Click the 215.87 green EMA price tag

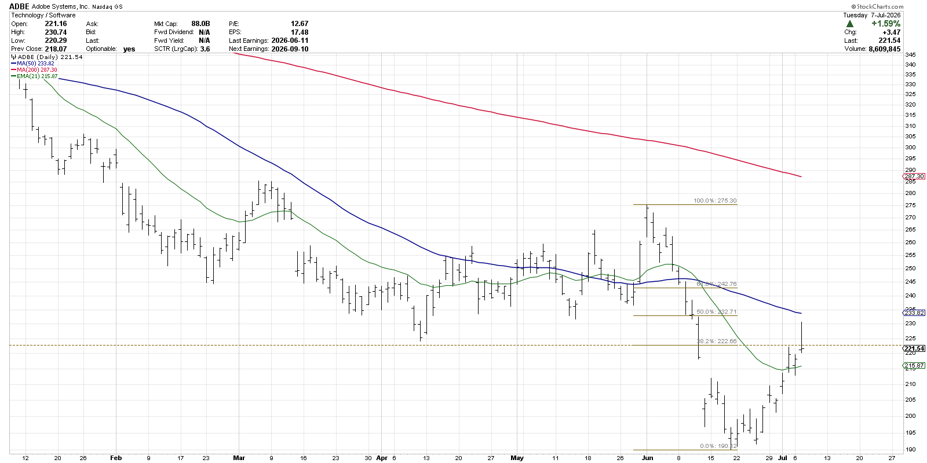tap(914, 365)
